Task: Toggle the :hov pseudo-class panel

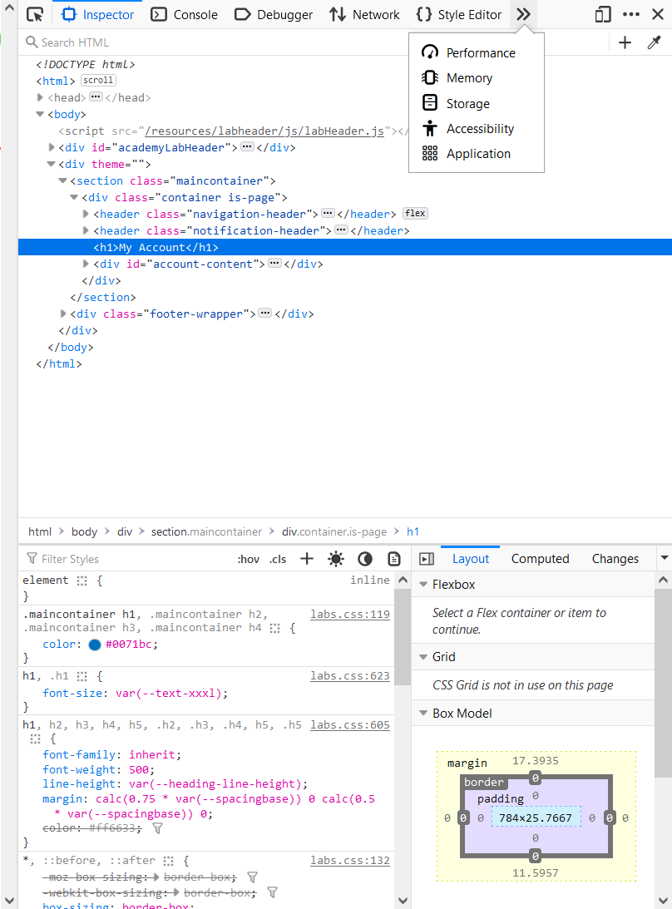Action: [248, 559]
